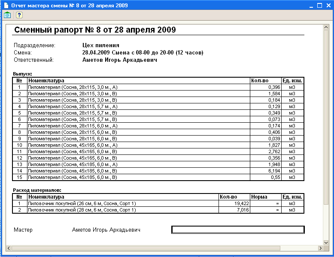Viewport: 334px width, 257px height.
Task: Click the horizontal scrollbar left arrow
Action: pyautogui.click(x=9, y=248)
